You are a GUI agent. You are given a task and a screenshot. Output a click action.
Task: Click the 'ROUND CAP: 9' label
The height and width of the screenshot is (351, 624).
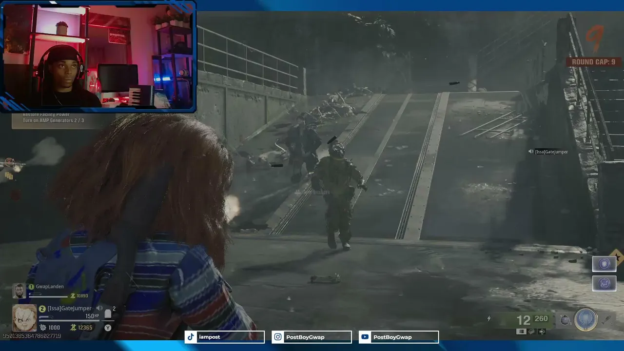[x=594, y=62]
